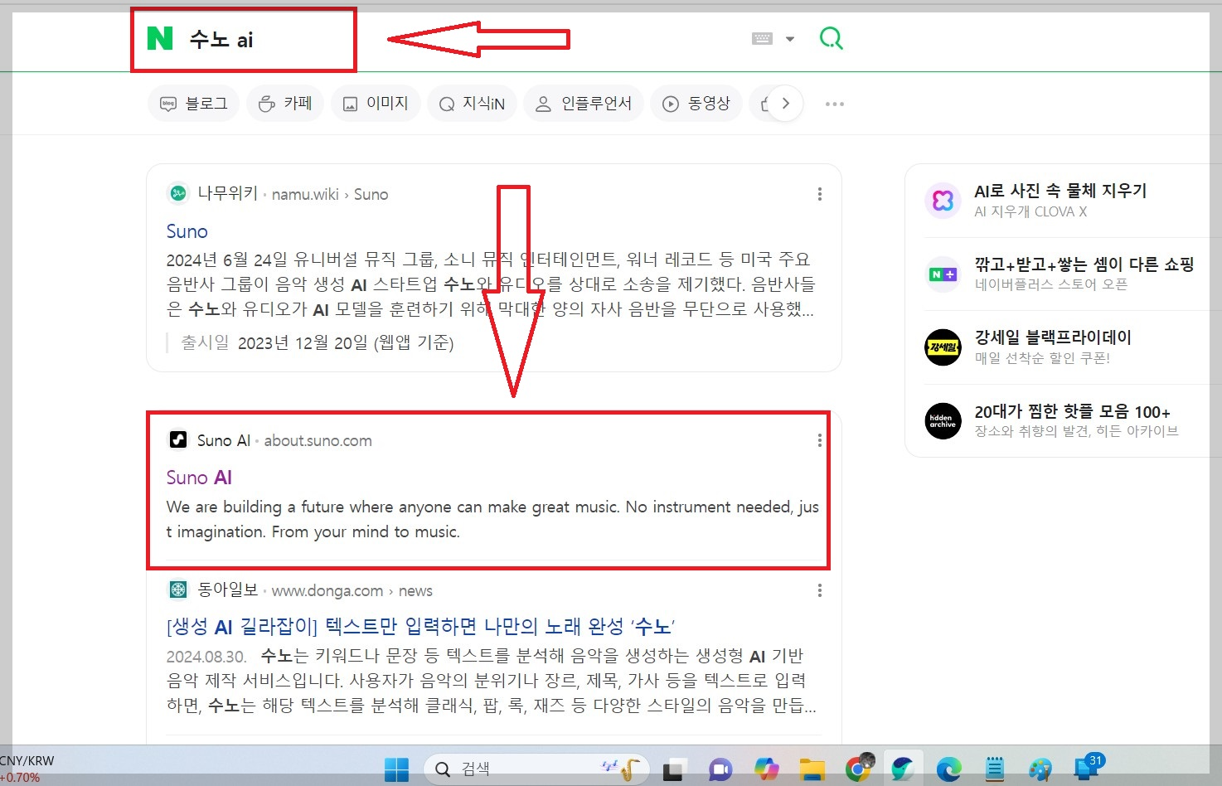The width and height of the screenshot is (1222, 786).
Task: Open the 인플루언서 tab
Action: click(584, 104)
